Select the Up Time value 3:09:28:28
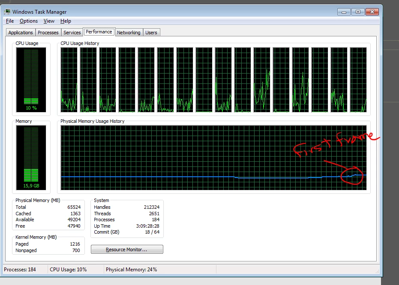This screenshot has height=285, width=399. click(147, 226)
